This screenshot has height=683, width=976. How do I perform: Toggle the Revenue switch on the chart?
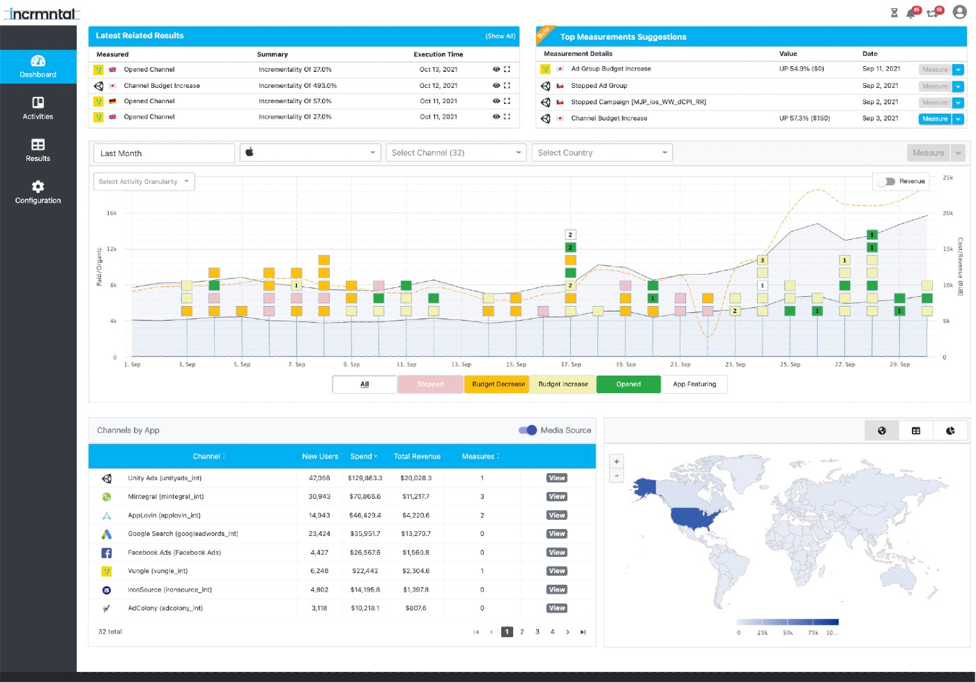[886, 181]
